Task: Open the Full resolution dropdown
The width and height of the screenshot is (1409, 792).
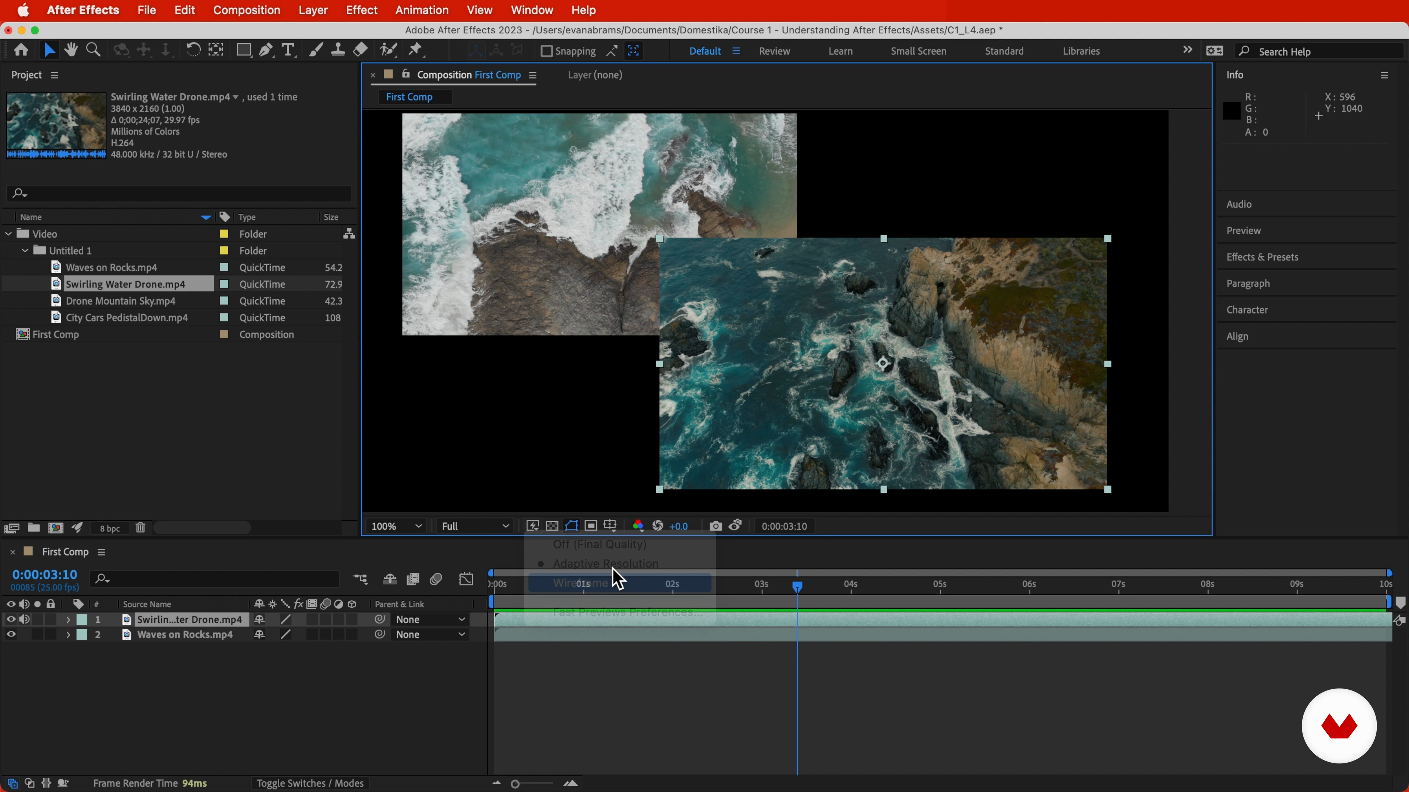Action: (475, 527)
